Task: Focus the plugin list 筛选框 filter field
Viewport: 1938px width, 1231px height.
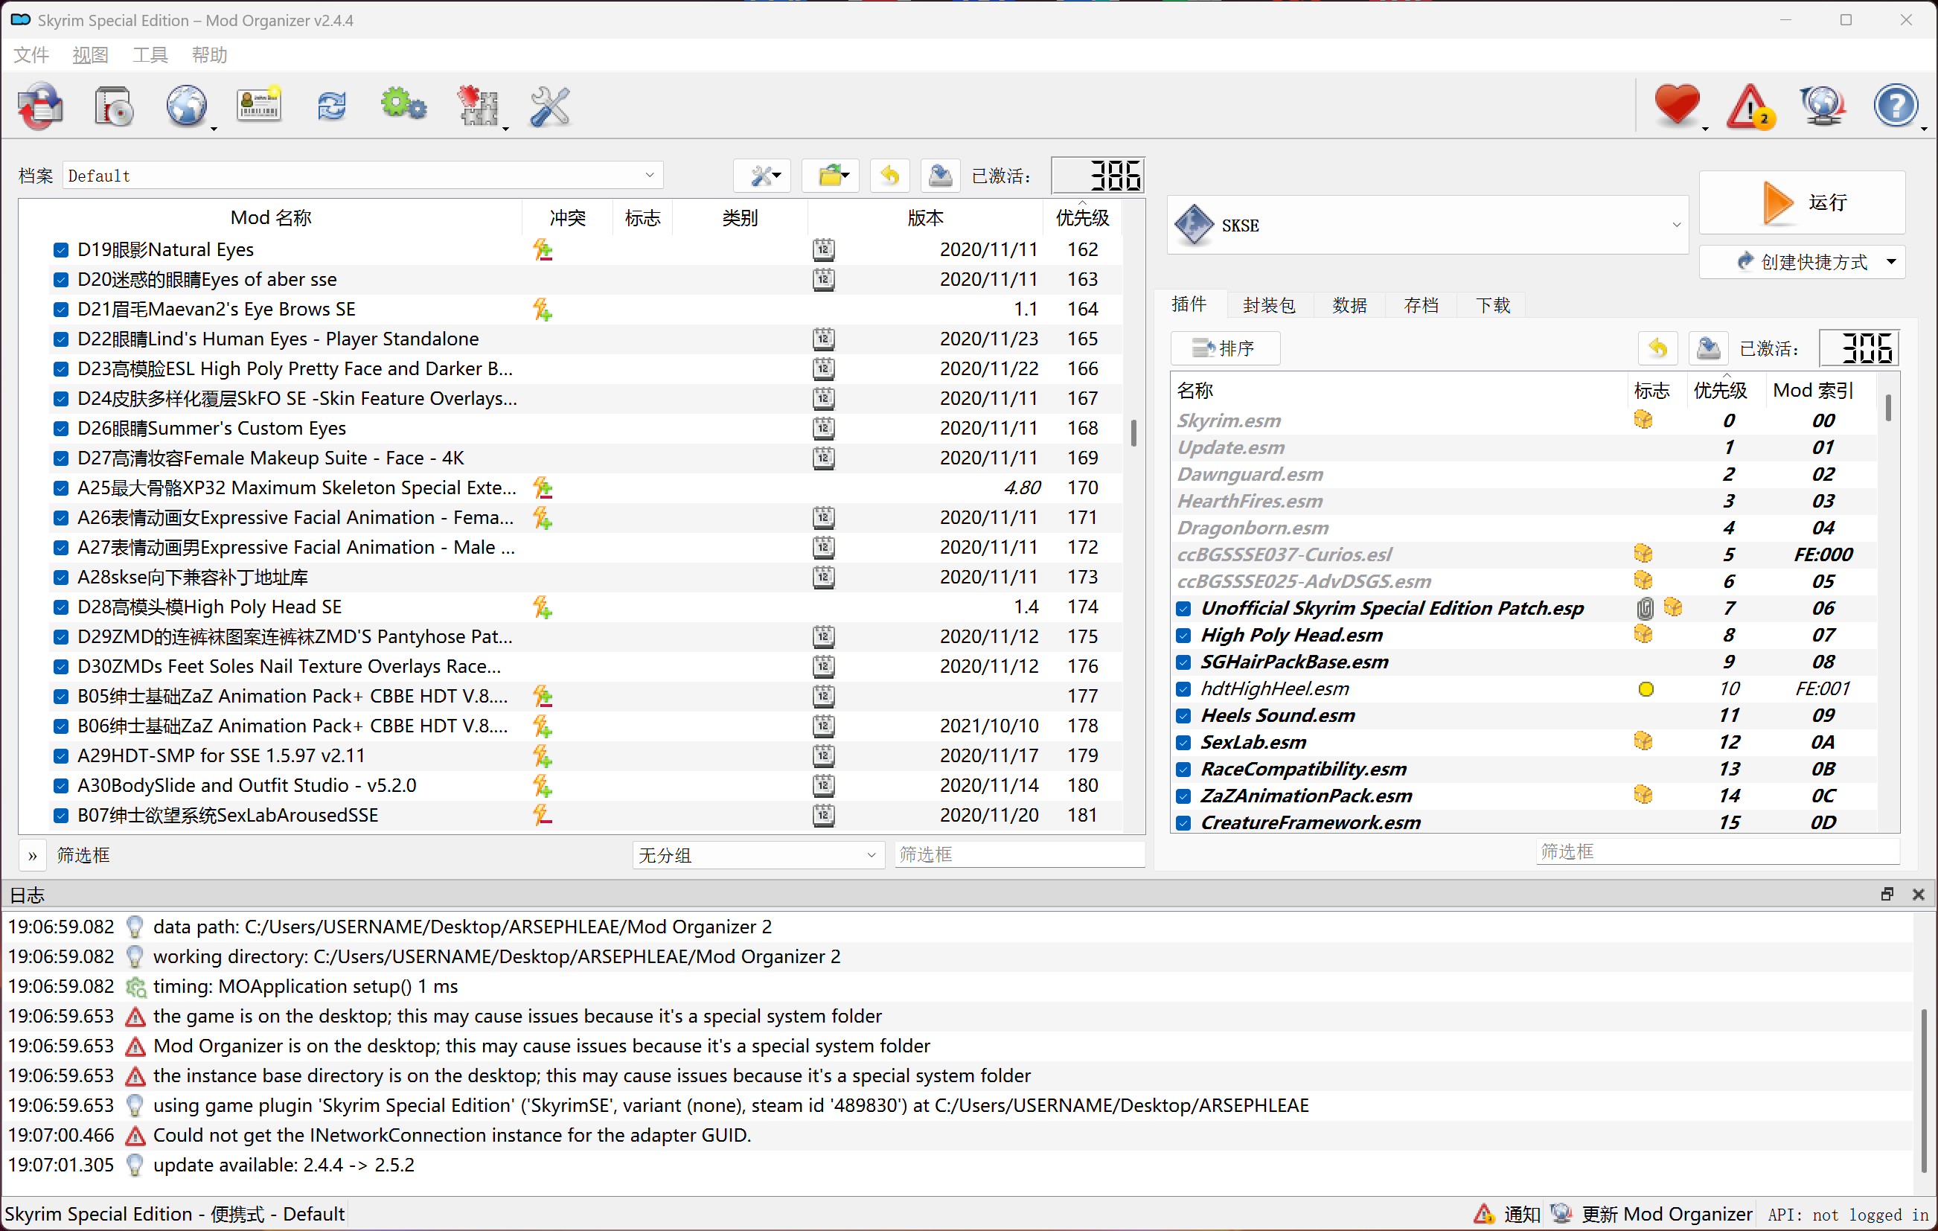Action: coord(1718,852)
